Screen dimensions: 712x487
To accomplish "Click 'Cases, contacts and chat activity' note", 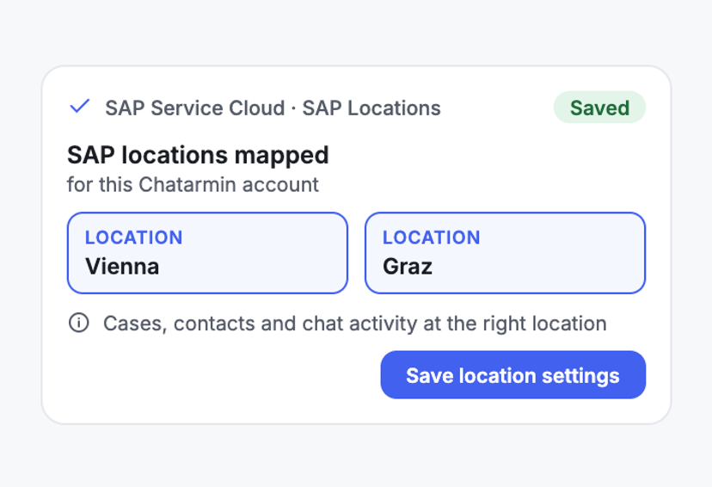I will coord(355,324).
